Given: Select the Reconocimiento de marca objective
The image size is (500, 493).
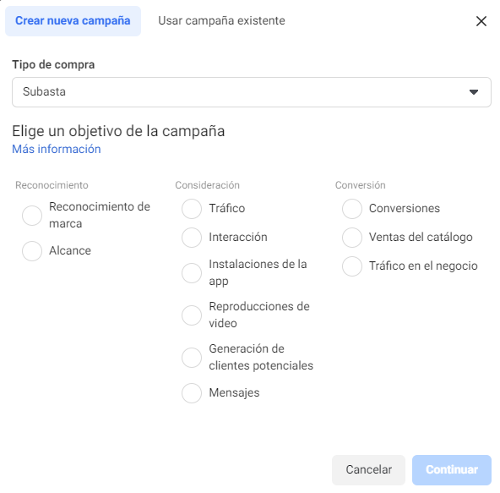Looking at the screenshot, I should [32, 215].
